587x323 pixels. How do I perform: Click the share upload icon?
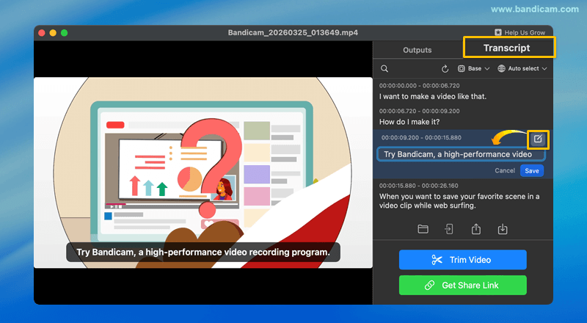click(x=476, y=229)
